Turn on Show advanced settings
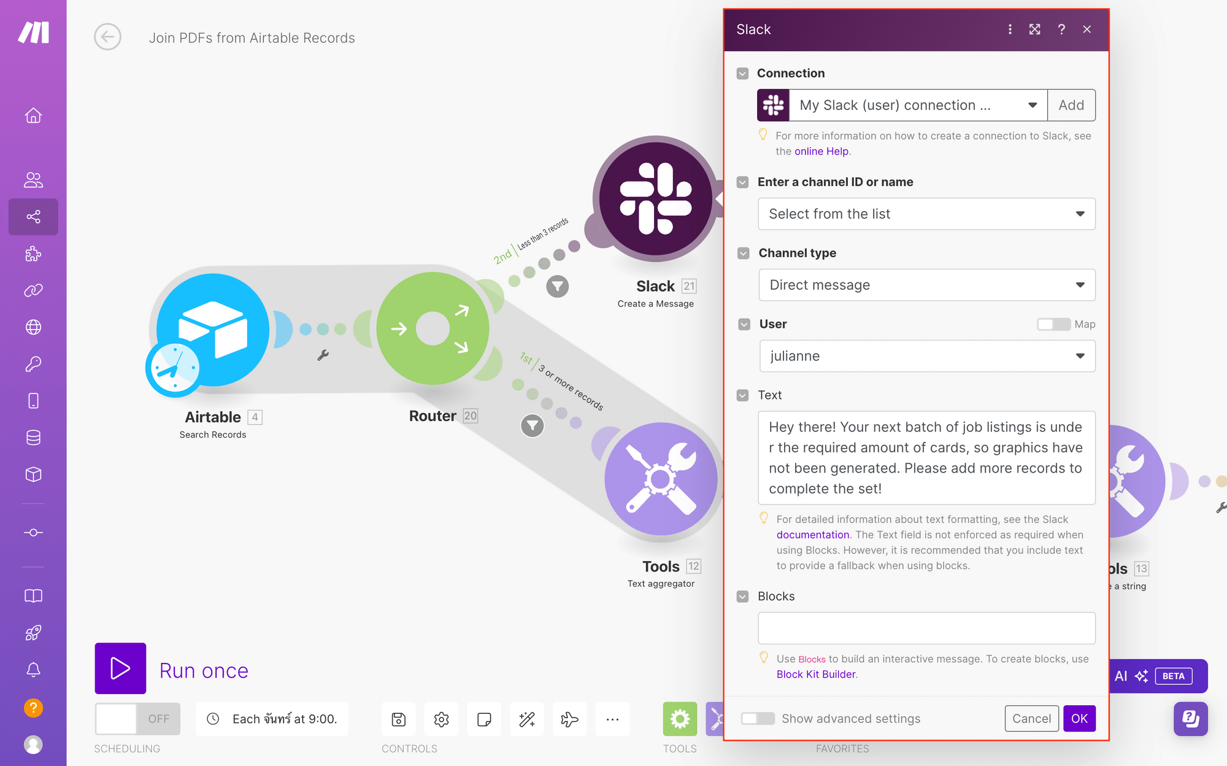Image resolution: width=1227 pixels, height=766 pixels. click(x=758, y=719)
